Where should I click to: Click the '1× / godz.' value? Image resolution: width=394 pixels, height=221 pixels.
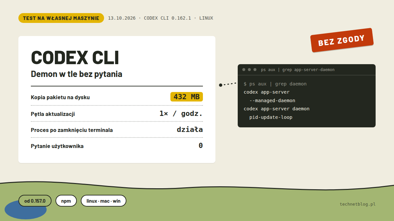pos(181,114)
